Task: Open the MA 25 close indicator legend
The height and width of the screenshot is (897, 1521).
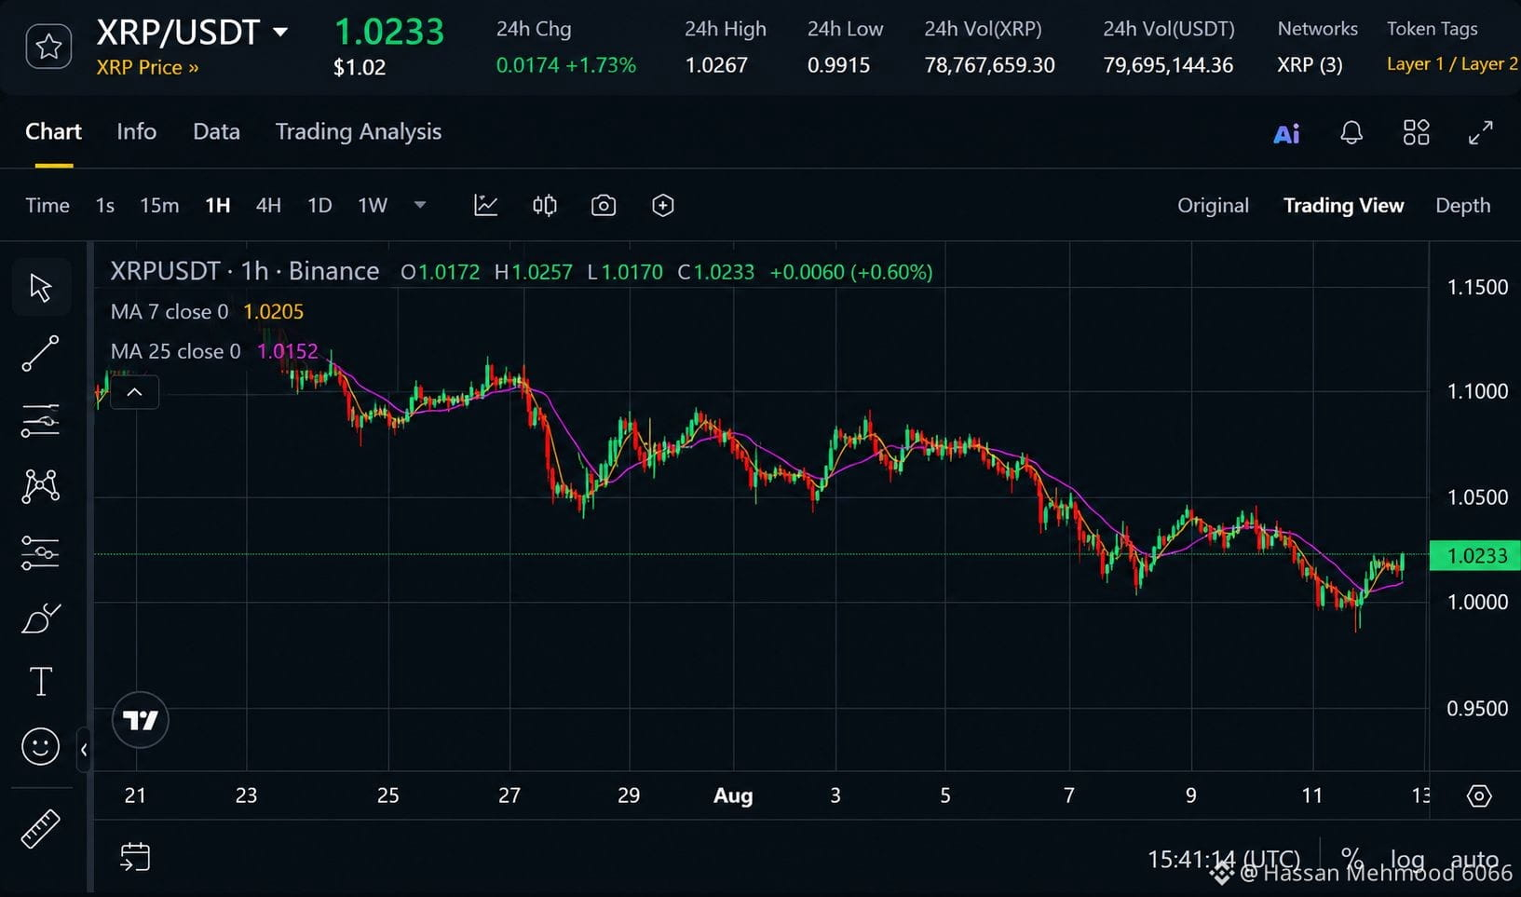Action: click(214, 351)
